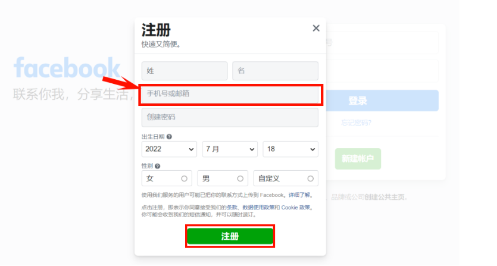Open the birth year dropdown showing 2022
Screen dimensions: 497x266
[169, 149]
